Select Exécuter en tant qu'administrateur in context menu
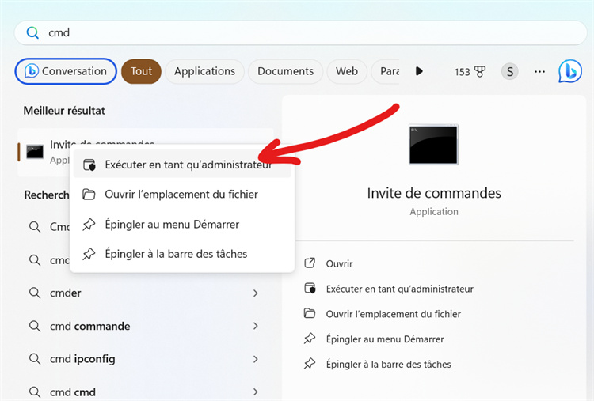 point(188,165)
